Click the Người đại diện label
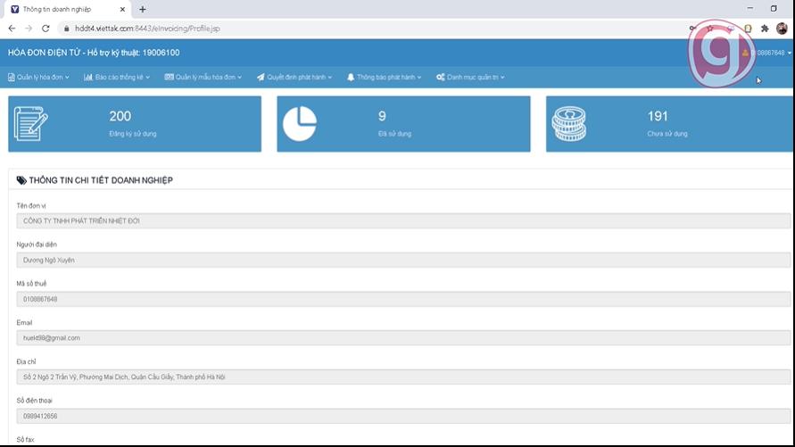 37,244
